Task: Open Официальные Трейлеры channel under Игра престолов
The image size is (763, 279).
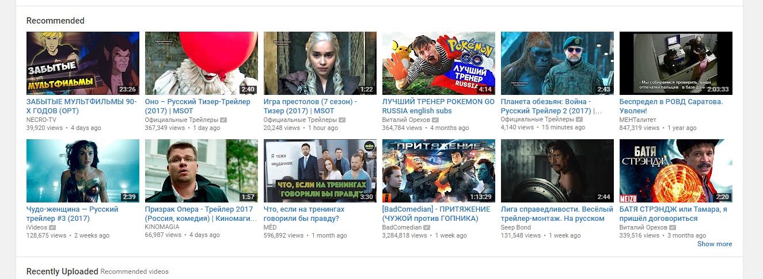Action: [300, 120]
